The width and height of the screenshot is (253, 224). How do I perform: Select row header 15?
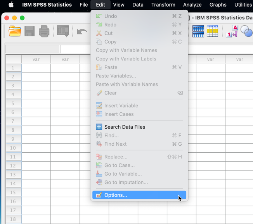pyautogui.click(x=14, y=192)
